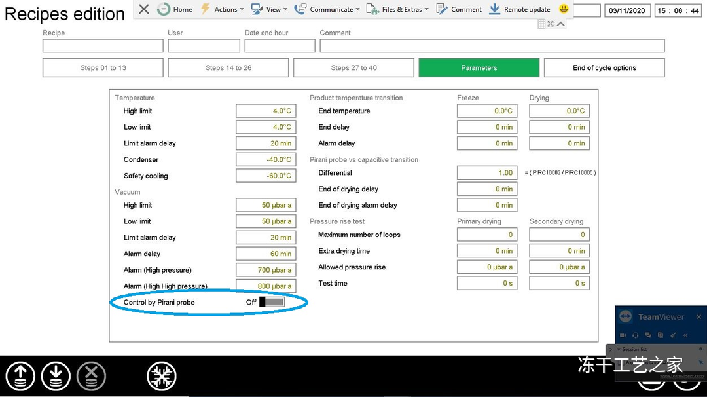Edit Alarm (High High pressure) 800 µbar field
The width and height of the screenshot is (707, 397).
pyautogui.click(x=266, y=286)
